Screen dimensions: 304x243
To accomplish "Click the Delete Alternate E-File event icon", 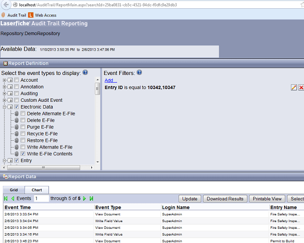I will point(17,113).
